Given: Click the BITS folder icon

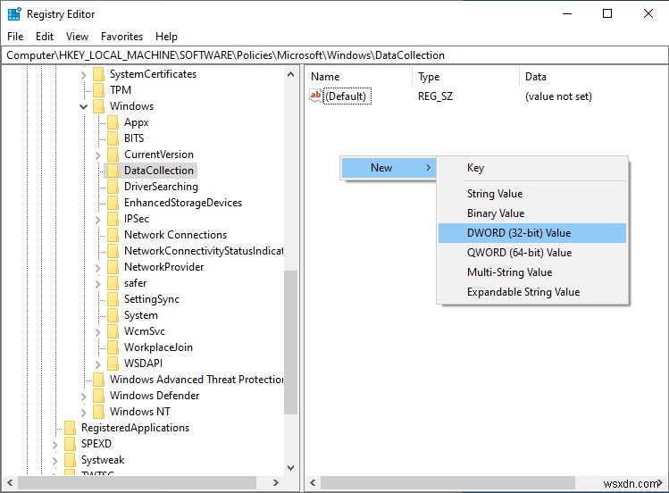Looking at the screenshot, I should [113, 138].
